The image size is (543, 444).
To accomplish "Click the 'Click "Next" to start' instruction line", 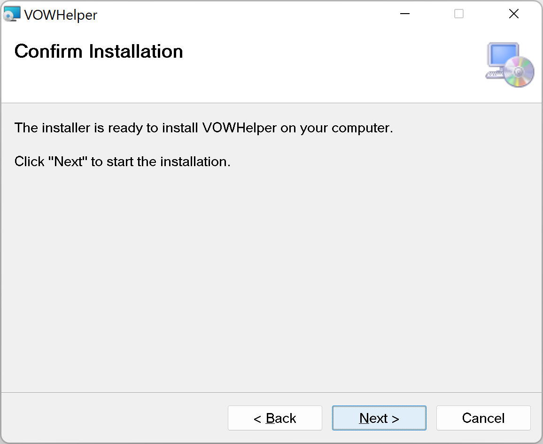I will (x=123, y=162).
